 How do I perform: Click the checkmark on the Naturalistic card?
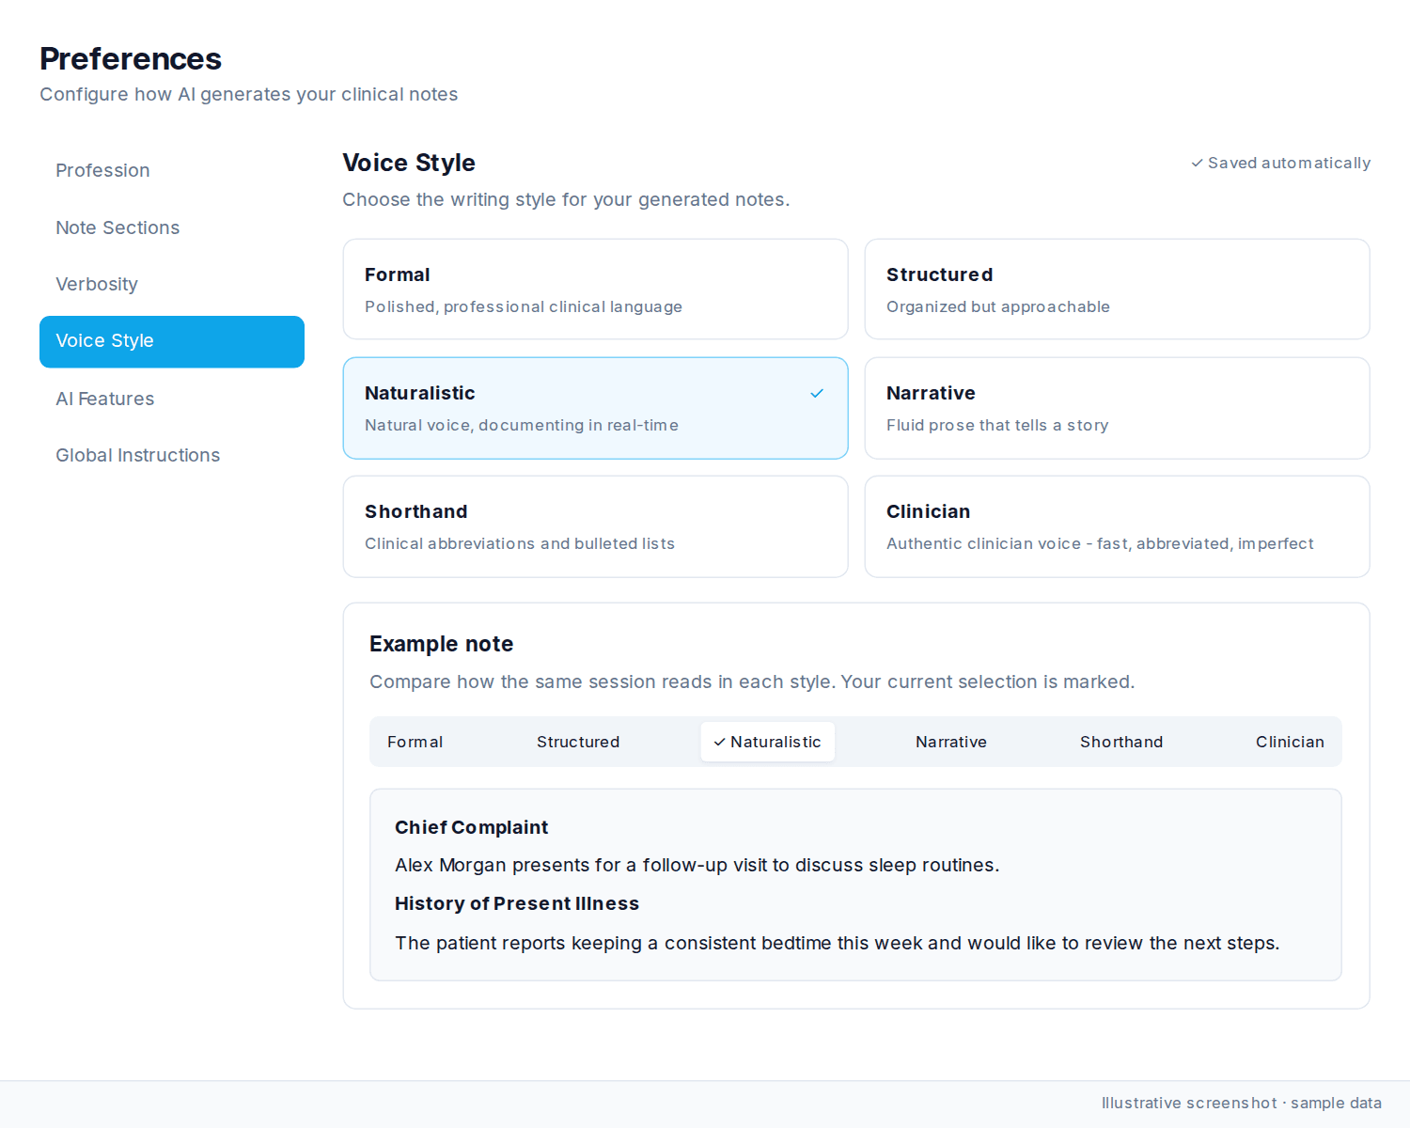pyautogui.click(x=817, y=393)
